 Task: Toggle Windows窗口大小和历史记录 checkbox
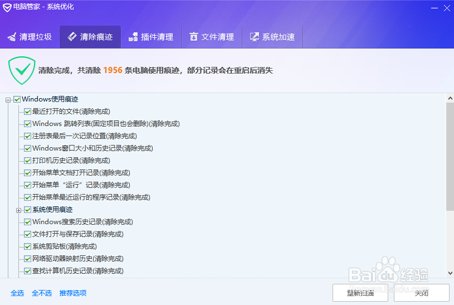tap(27, 148)
